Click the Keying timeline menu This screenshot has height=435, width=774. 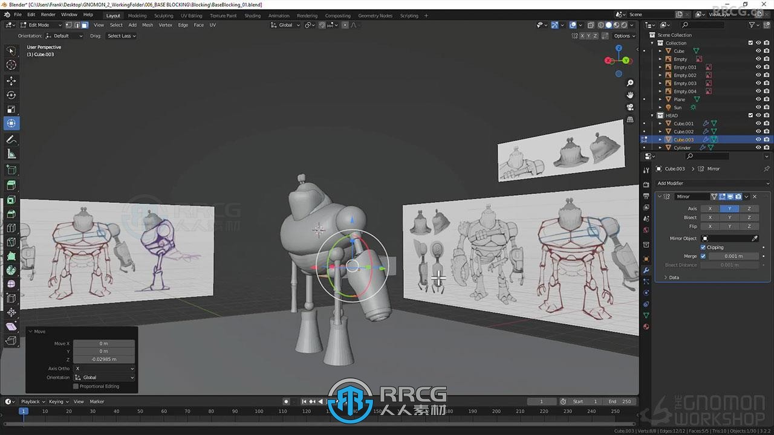(x=58, y=401)
